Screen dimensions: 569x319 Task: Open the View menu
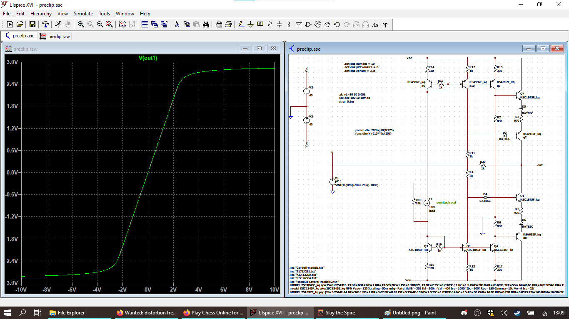[62, 14]
